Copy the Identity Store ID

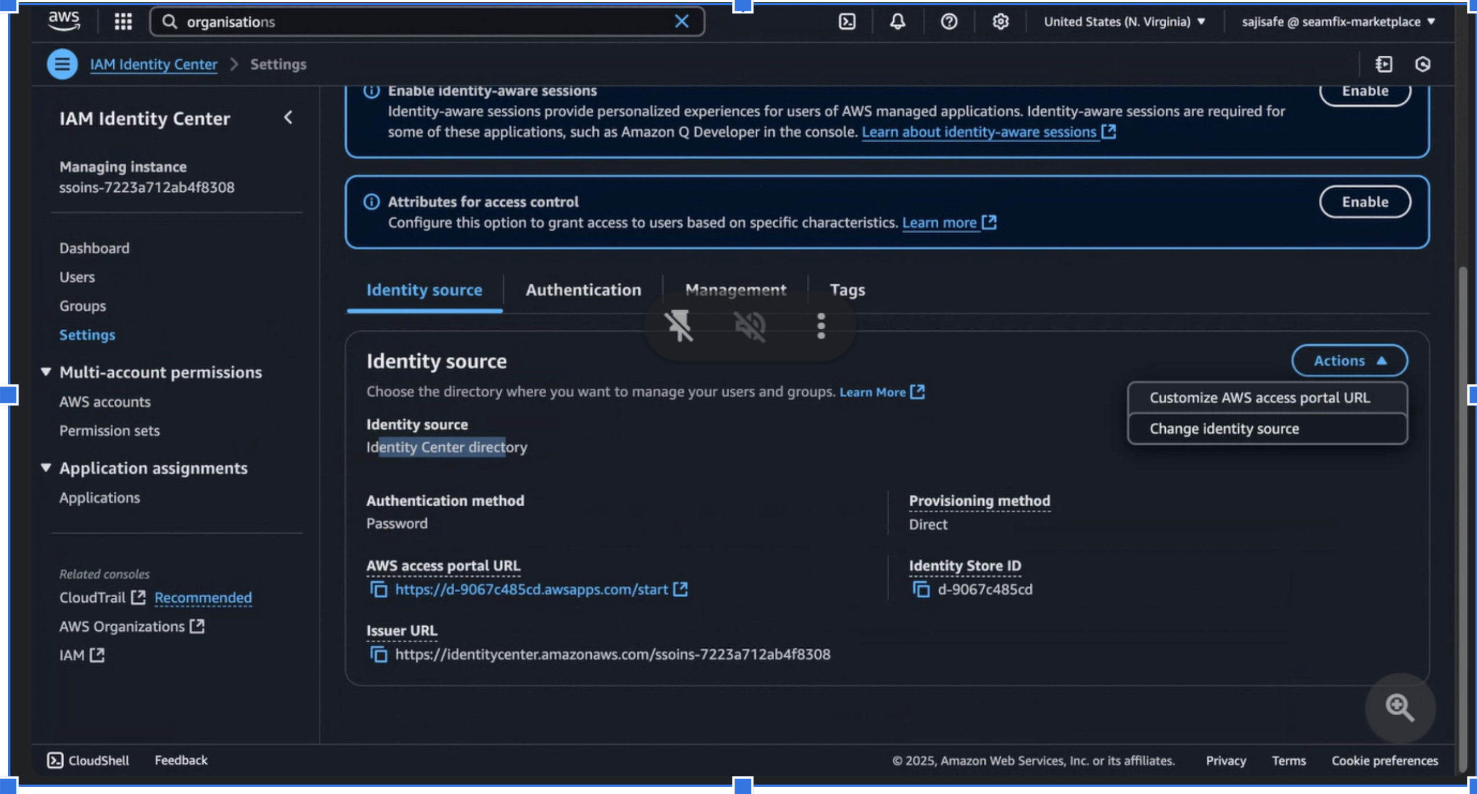[921, 589]
